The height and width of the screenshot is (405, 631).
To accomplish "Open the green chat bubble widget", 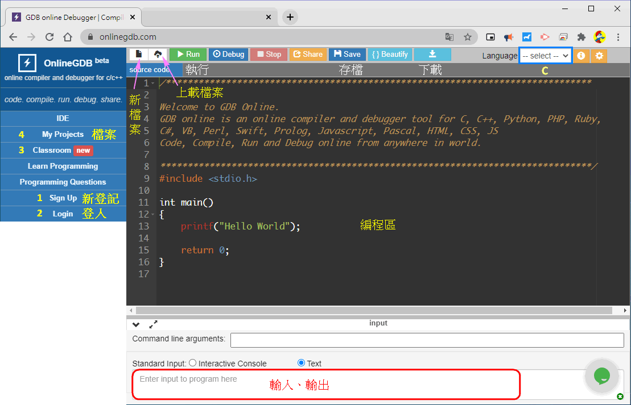I will (601, 375).
